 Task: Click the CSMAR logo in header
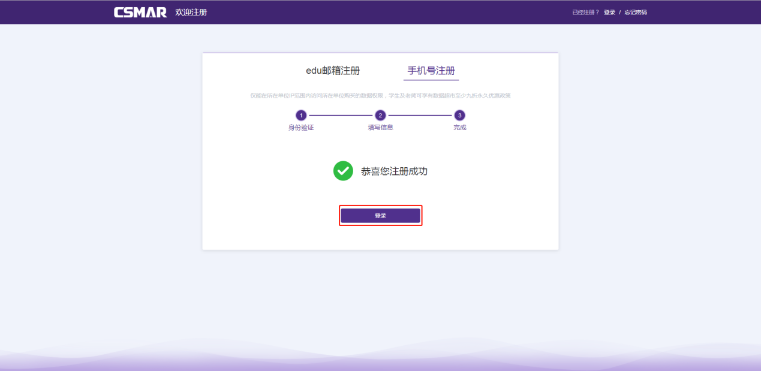[x=140, y=13]
